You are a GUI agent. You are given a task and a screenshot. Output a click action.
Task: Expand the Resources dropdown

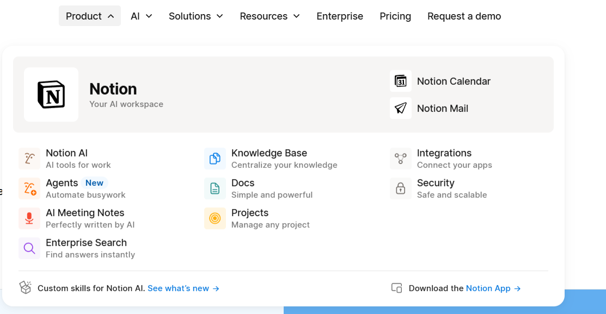270,16
